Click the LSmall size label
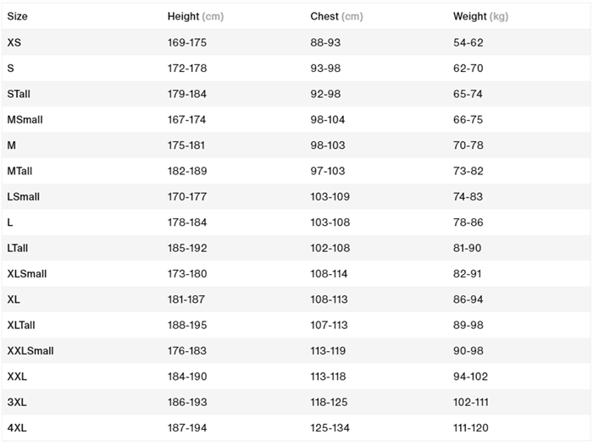This screenshot has width=593, height=445. [23, 196]
